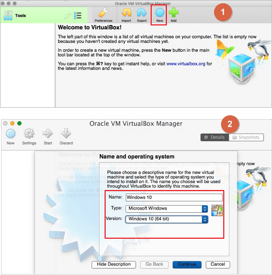The width and height of the screenshot is (272, 275).
Task: Click the Windows 10 OS type icon
Action: [217, 211]
